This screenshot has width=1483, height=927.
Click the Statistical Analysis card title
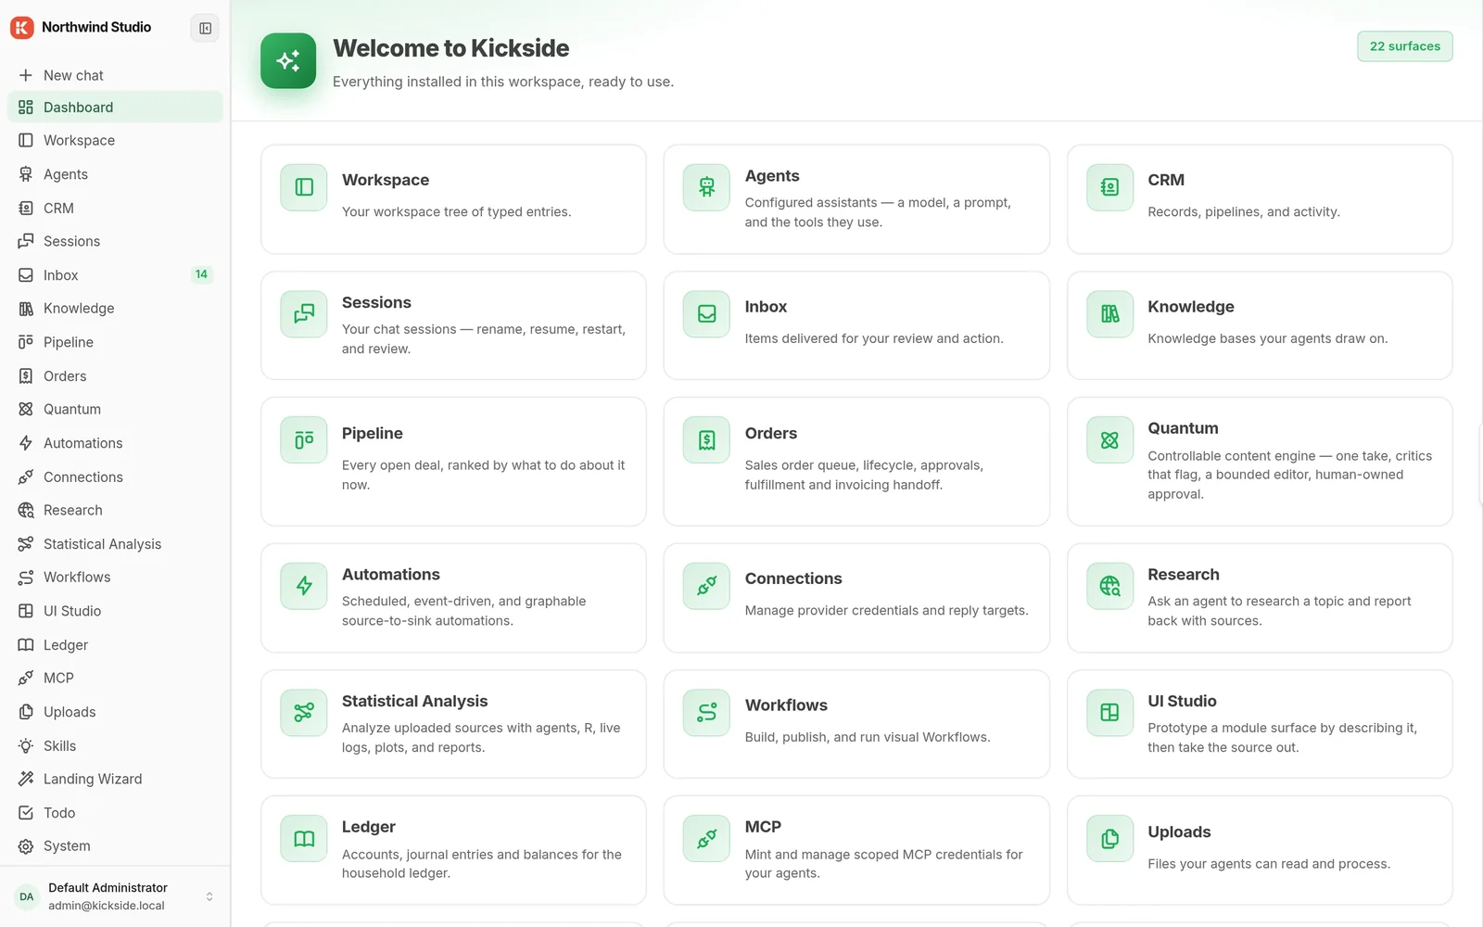414,701
